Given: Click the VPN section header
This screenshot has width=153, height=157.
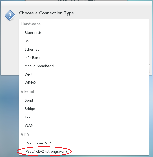Looking at the screenshot, I should pos(25,134).
